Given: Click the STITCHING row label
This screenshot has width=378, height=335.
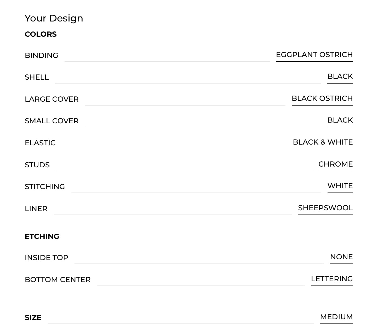Looking at the screenshot, I should (45, 187).
